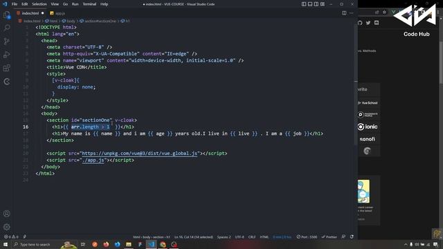Open File Explorer from the taskbar
Viewport: 443px width, 249px height.
(129, 244)
